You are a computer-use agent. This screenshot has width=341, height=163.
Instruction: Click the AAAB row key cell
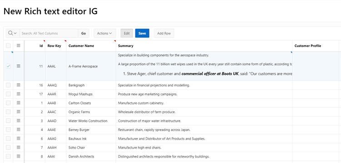click(56, 103)
